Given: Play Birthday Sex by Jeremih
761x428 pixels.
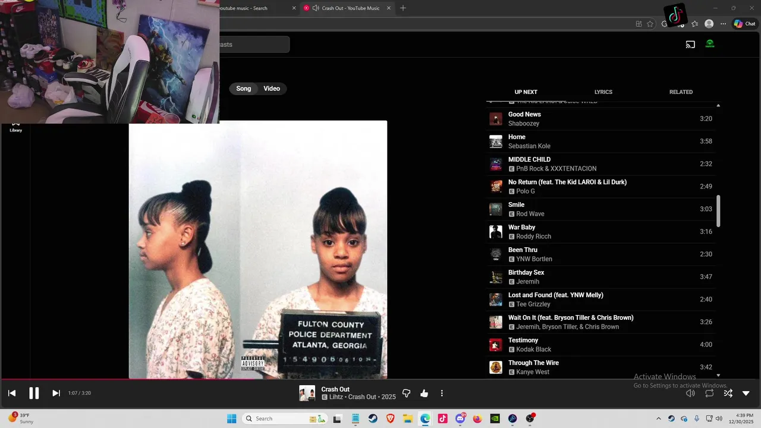Looking at the screenshot, I should pos(600,277).
